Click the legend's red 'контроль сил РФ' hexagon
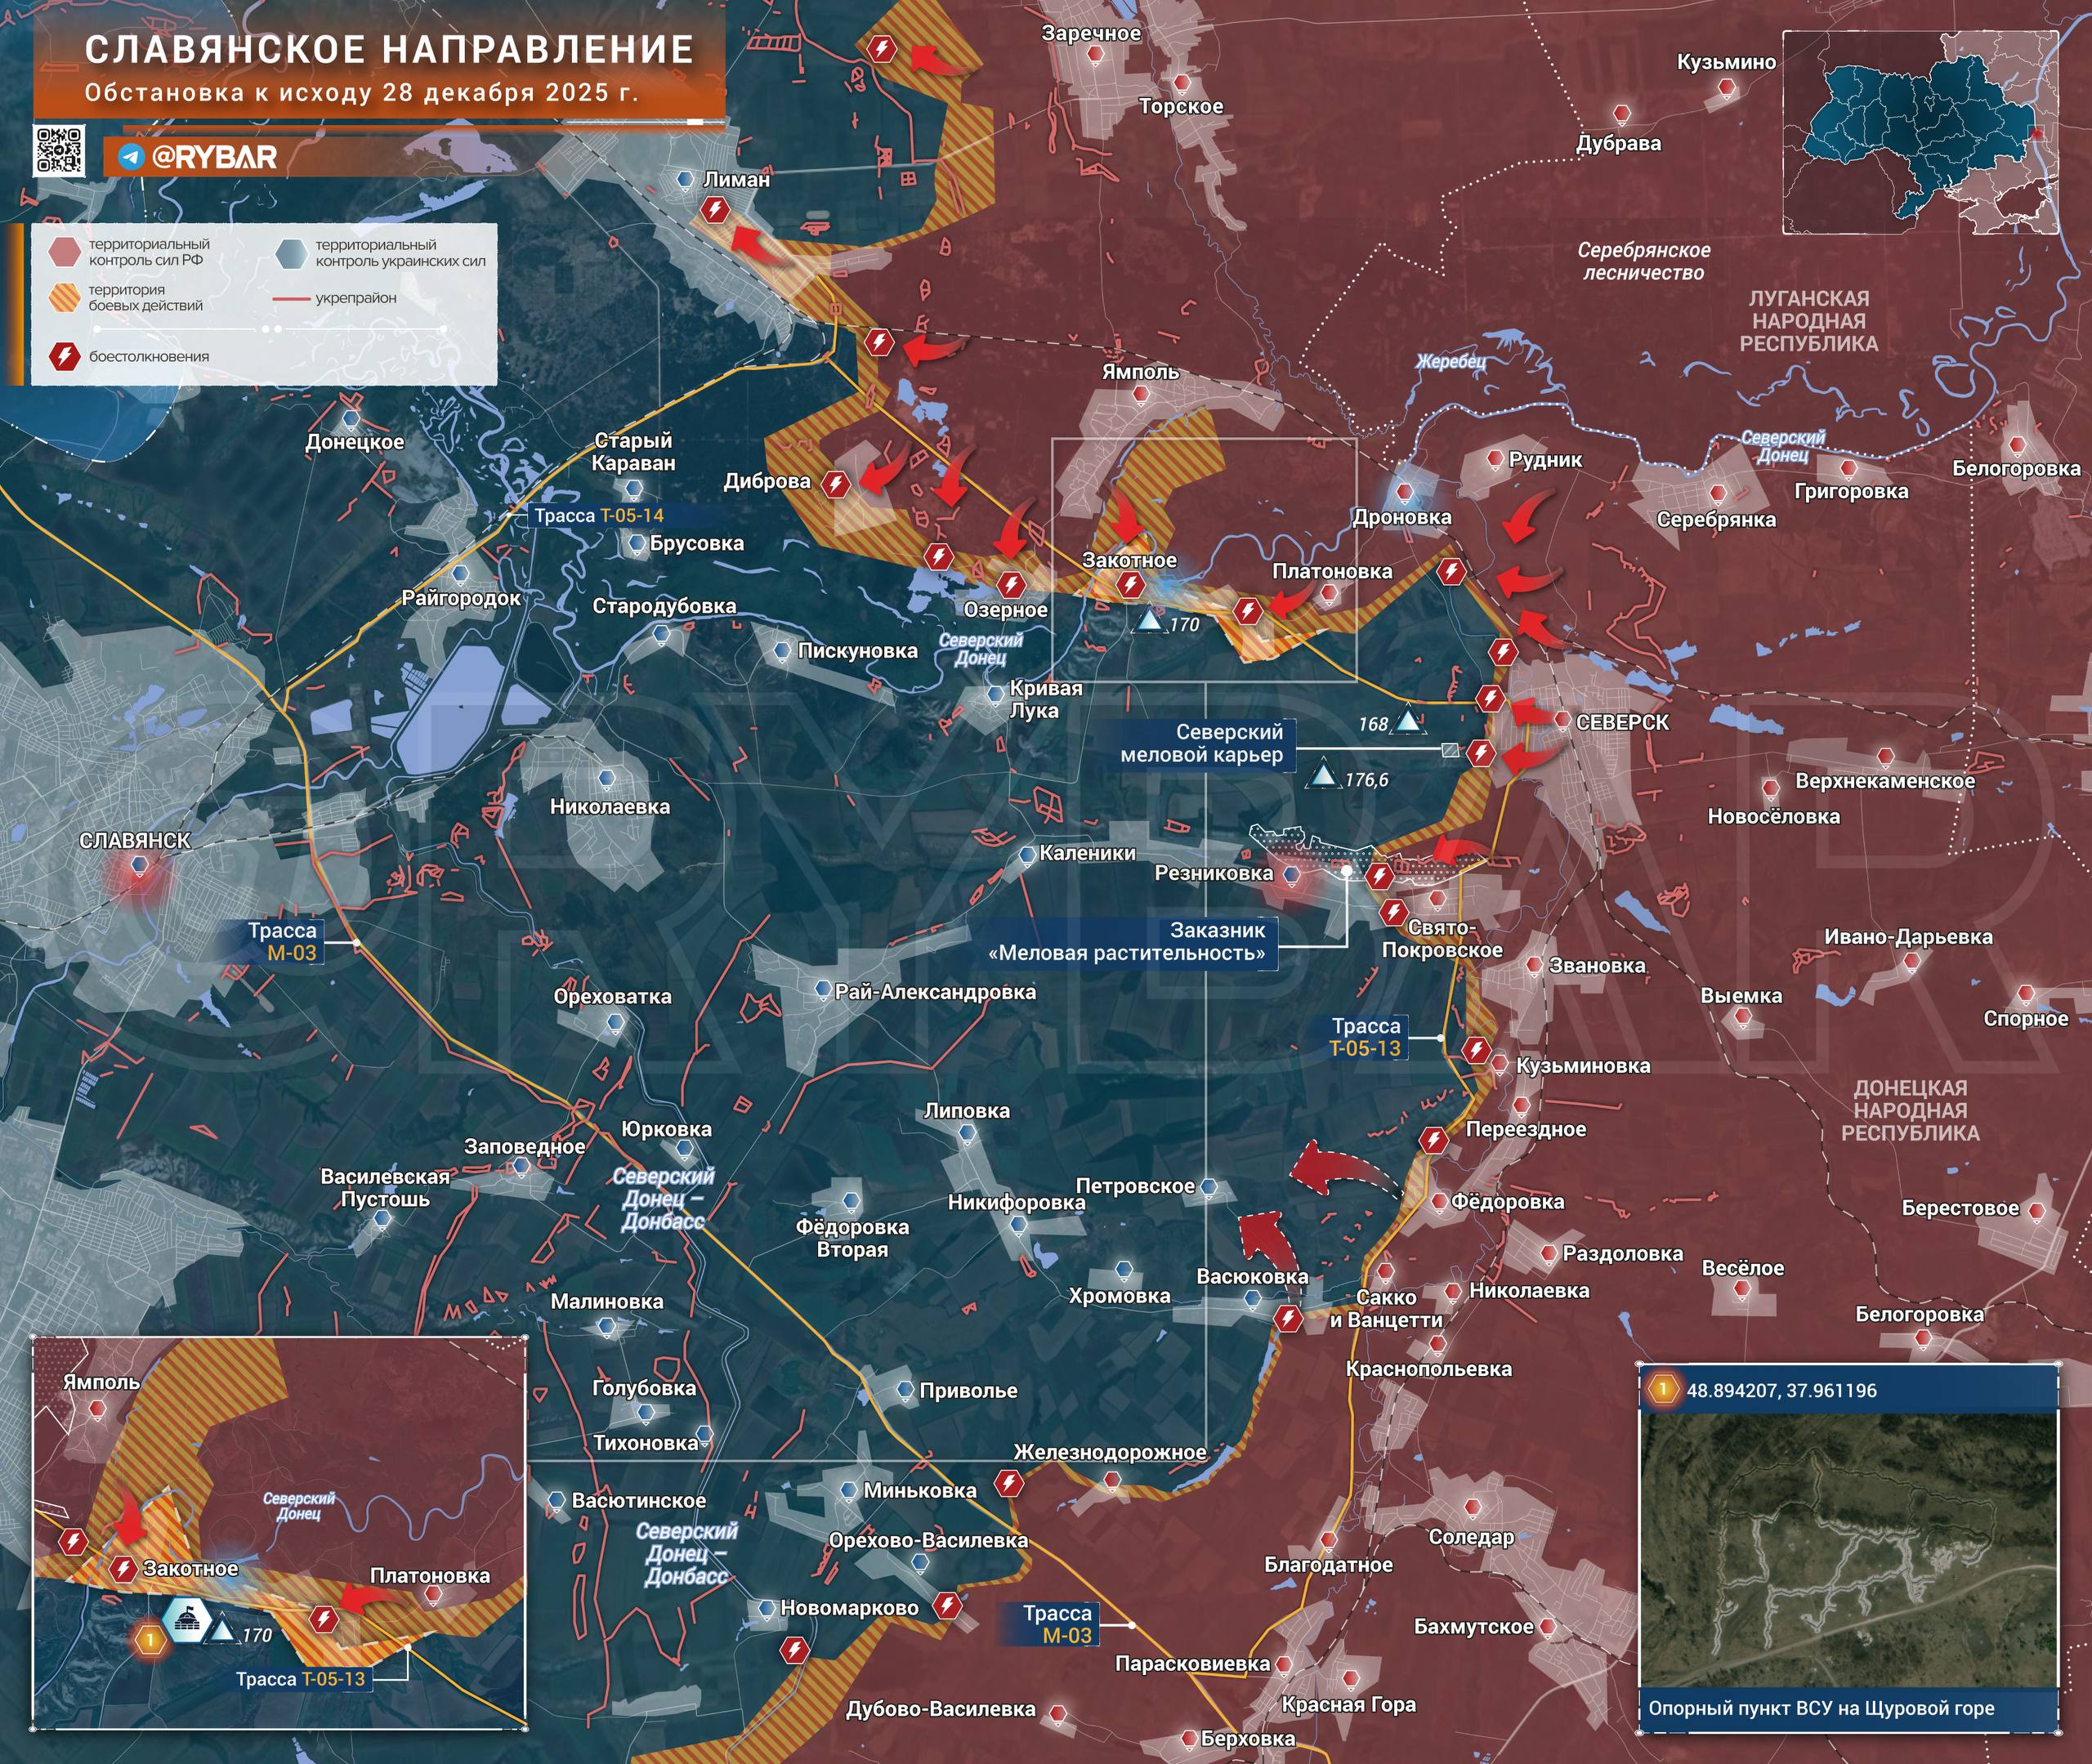 pos(64,252)
